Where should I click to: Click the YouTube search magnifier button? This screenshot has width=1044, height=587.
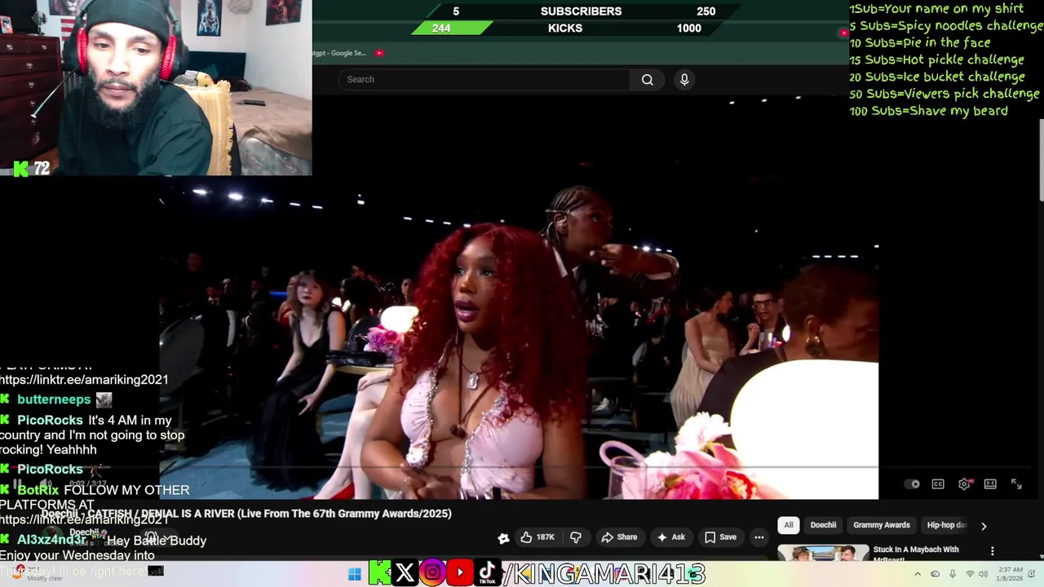pos(648,79)
